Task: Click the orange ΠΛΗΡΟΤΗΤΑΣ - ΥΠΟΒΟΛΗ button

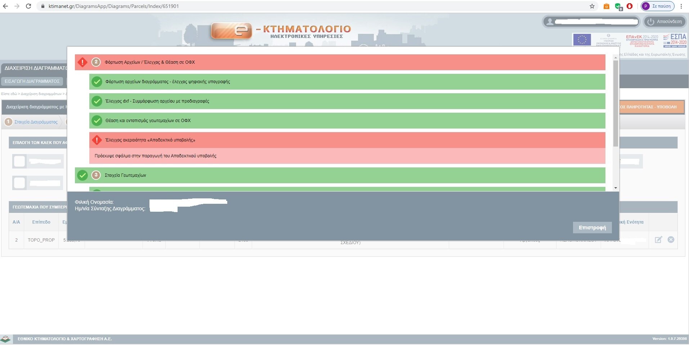Action: [651, 107]
